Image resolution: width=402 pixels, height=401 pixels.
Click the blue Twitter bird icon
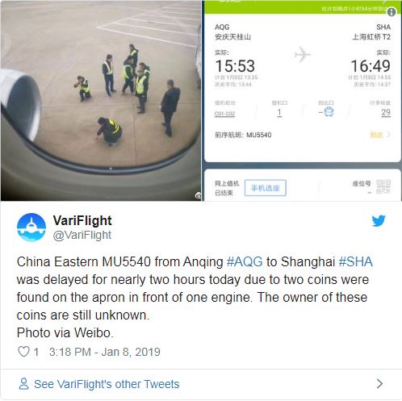[x=379, y=221]
